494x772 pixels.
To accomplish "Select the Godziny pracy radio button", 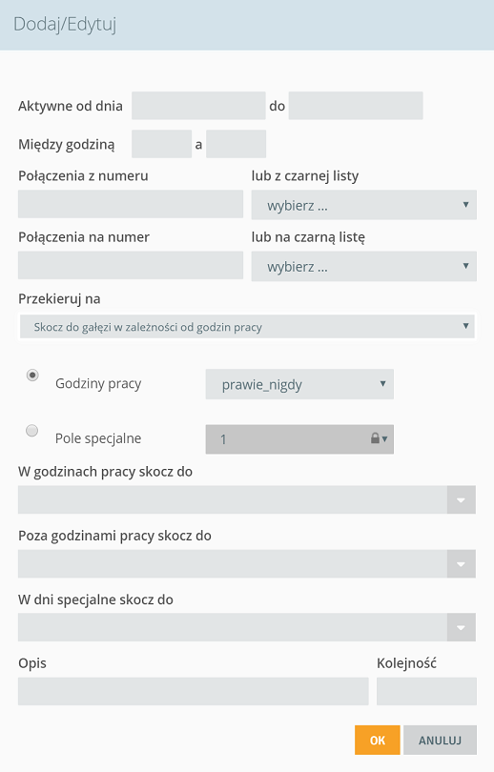I will coord(32,376).
